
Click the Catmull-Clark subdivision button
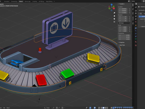click(142, 16)
